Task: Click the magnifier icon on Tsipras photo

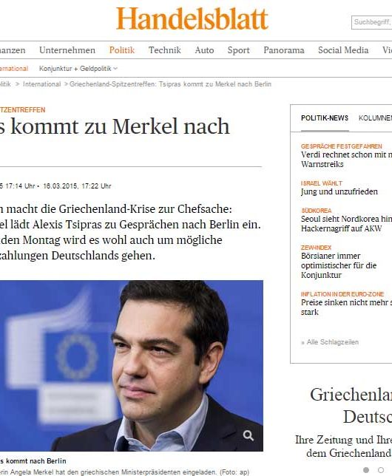Action: (x=249, y=435)
